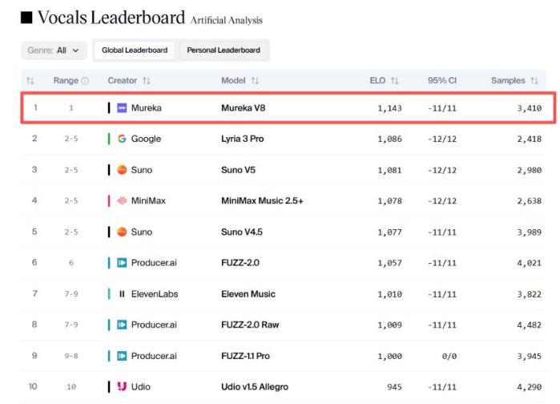Image resolution: width=560 pixels, height=404 pixels.
Task: Click the ElevenLabs logo icon
Action: pyautogui.click(x=122, y=294)
